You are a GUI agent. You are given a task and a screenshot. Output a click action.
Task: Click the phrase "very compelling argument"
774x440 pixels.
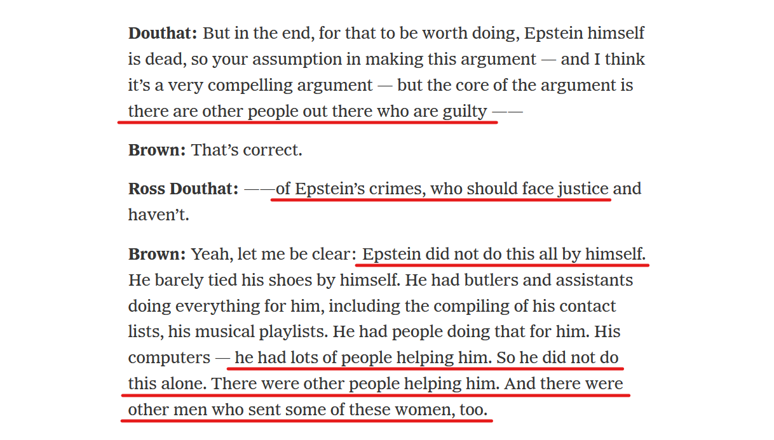(270, 86)
